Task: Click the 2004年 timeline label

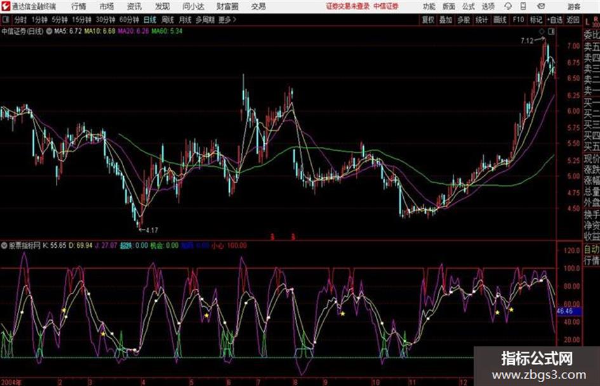Action: [11, 382]
